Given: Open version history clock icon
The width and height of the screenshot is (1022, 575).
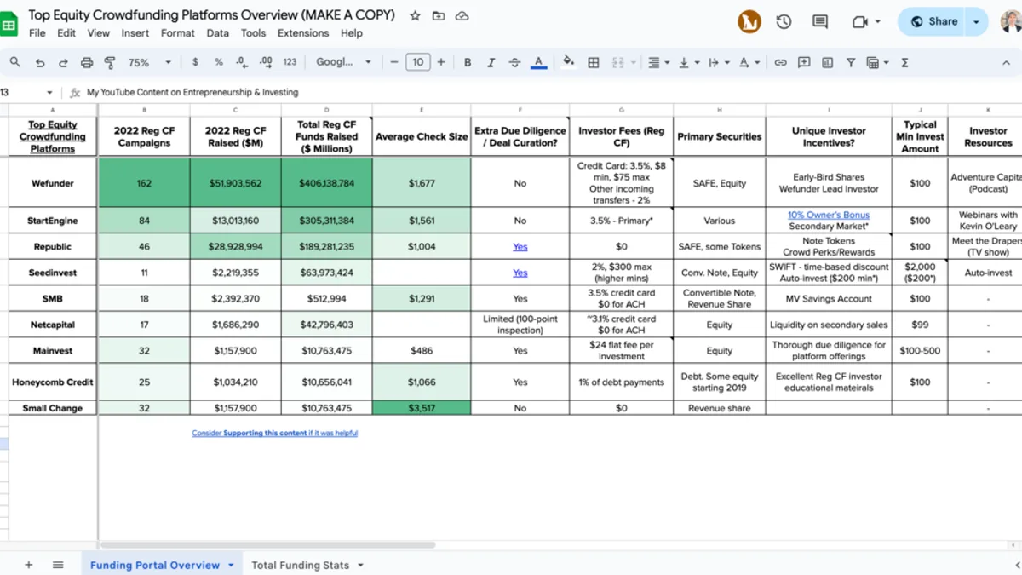Looking at the screenshot, I should click(x=784, y=22).
